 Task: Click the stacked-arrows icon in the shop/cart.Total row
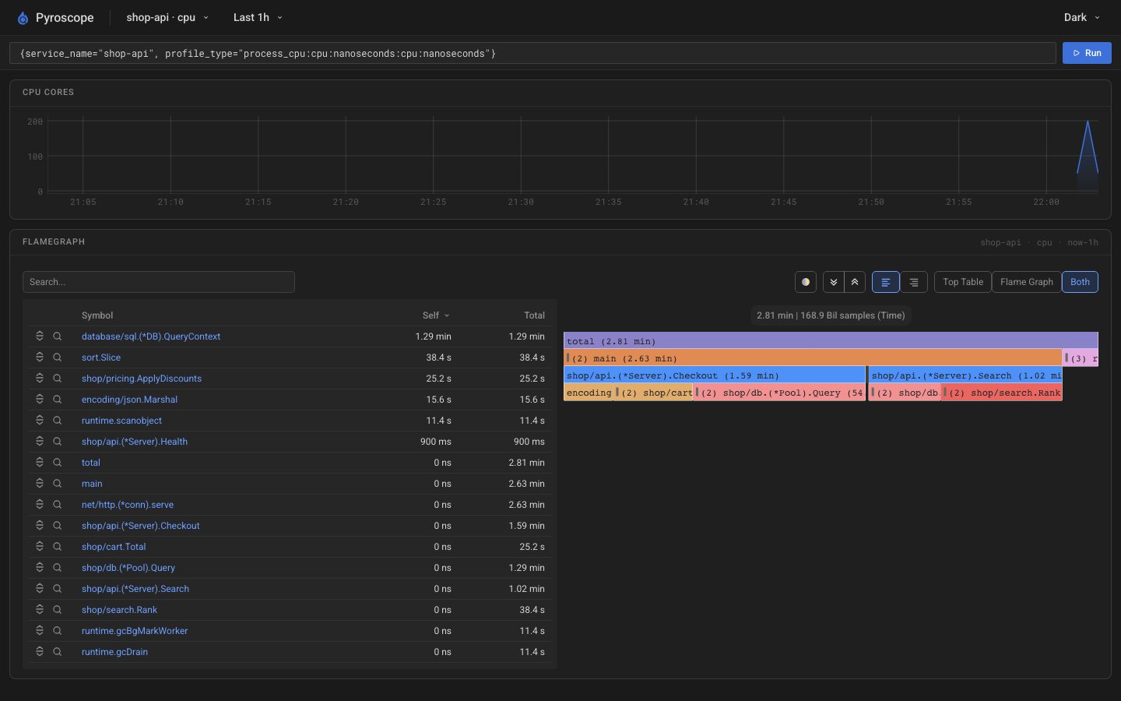tap(40, 547)
